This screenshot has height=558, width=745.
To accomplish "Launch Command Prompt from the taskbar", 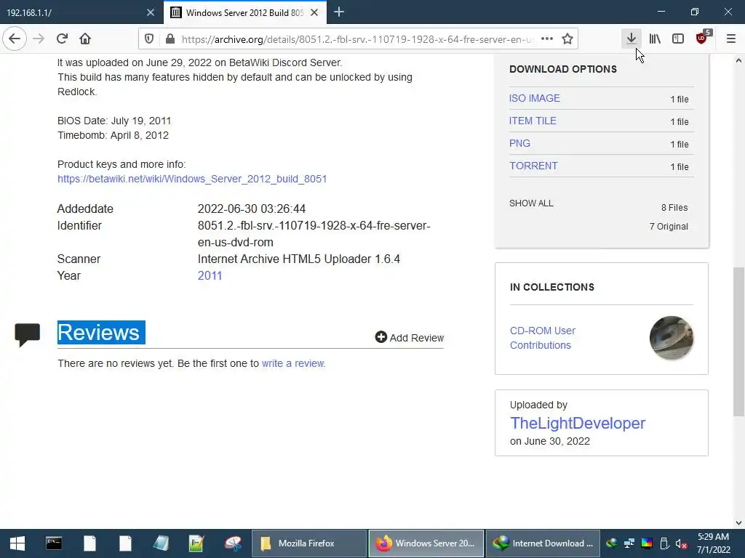I will [54, 543].
